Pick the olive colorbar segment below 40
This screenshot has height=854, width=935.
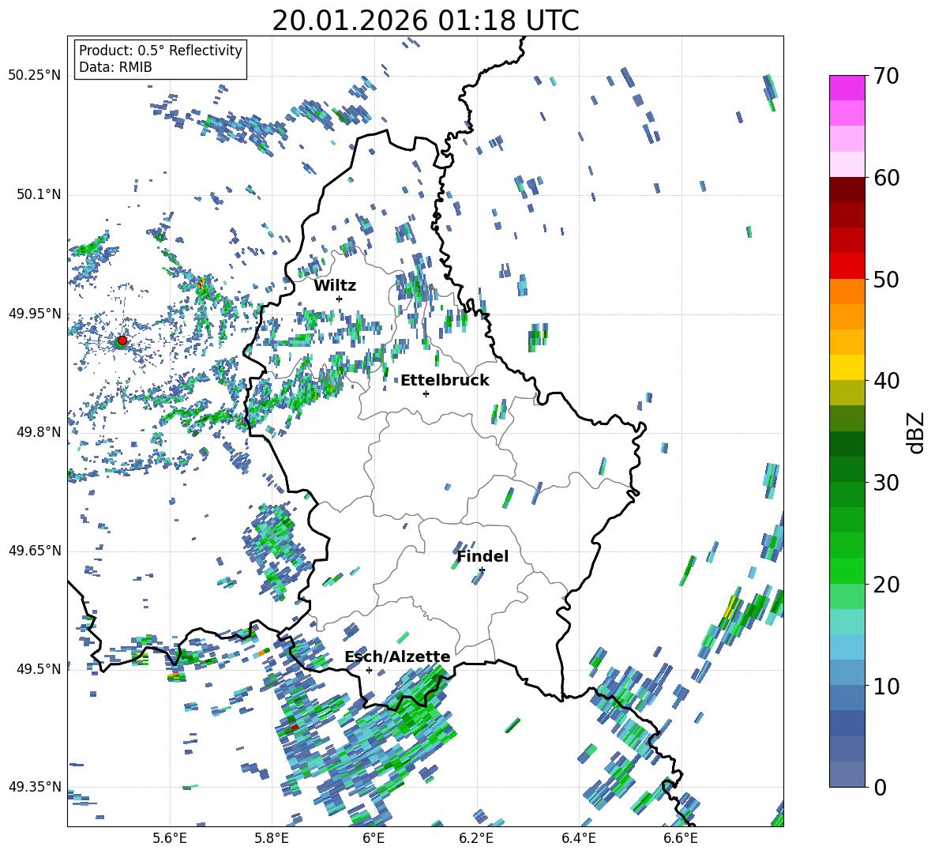847,393
